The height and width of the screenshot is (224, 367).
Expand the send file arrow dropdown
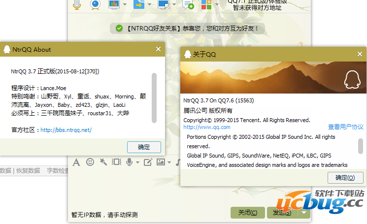pos(149,5)
